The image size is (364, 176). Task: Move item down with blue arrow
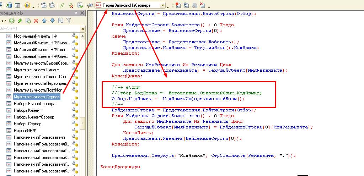click(52, 21)
